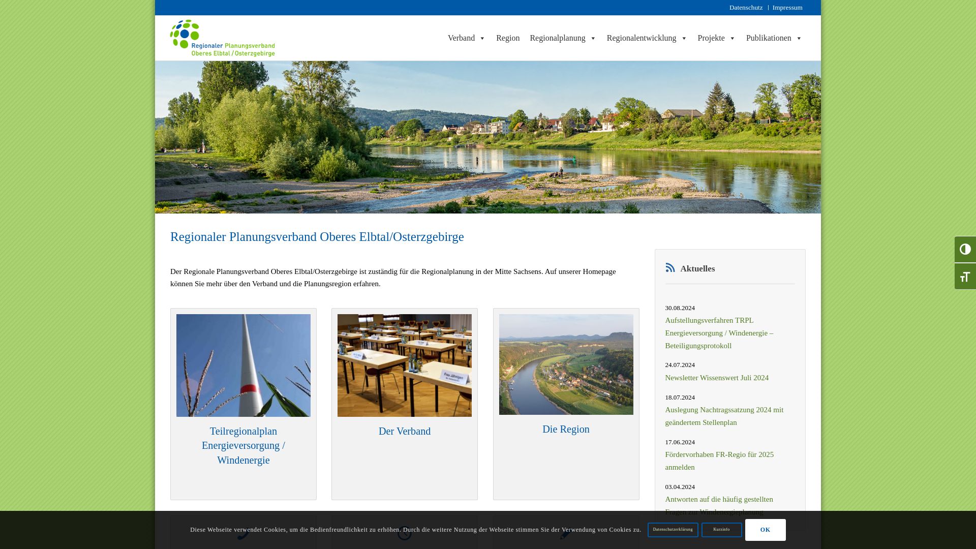Open the Elbe valley aerial thumbnail
This screenshot has height=549, width=976.
[566, 364]
